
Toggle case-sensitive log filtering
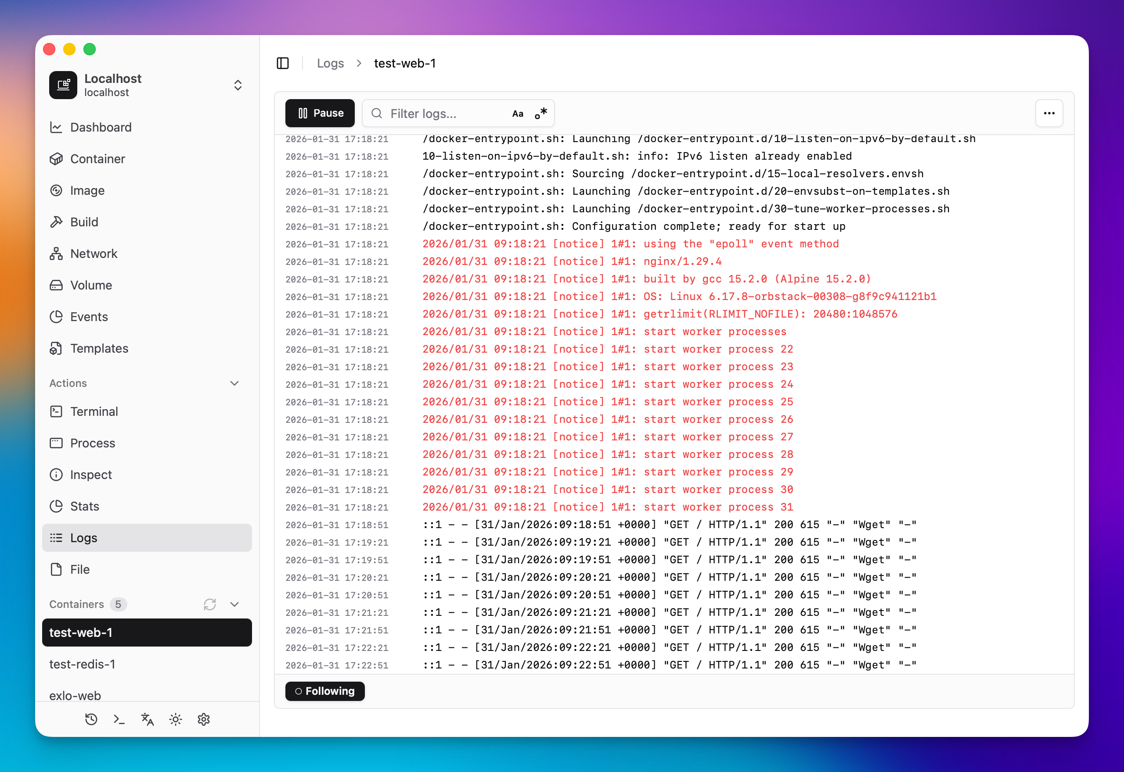(x=518, y=113)
